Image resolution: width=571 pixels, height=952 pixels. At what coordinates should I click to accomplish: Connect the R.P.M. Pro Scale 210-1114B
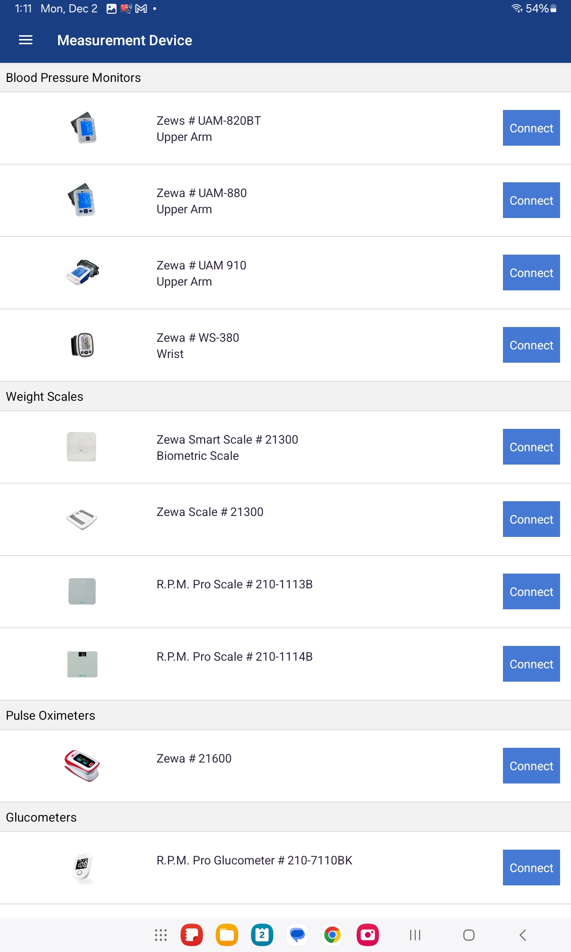pyautogui.click(x=531, y=664)
